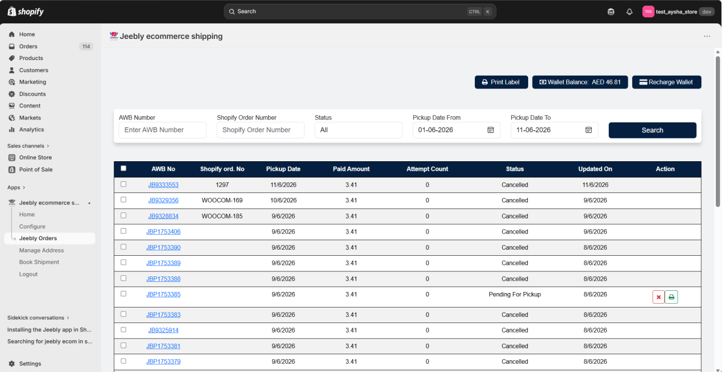Tick checkbox for row JB9333553
723x372 pixels.
tap(124, 184)
